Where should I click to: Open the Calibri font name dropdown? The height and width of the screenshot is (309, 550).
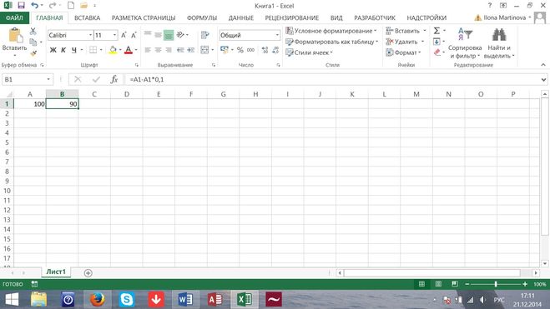tap(90, 35)
